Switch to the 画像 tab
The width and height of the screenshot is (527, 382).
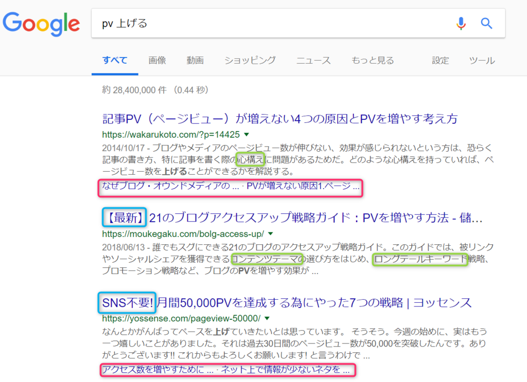157,61
